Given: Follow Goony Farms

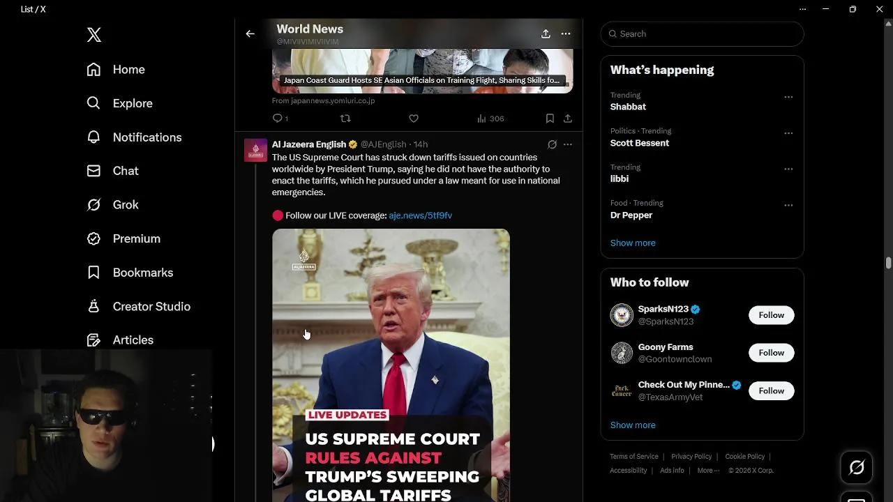Looking at the screenshot, I should pos(771,353).
